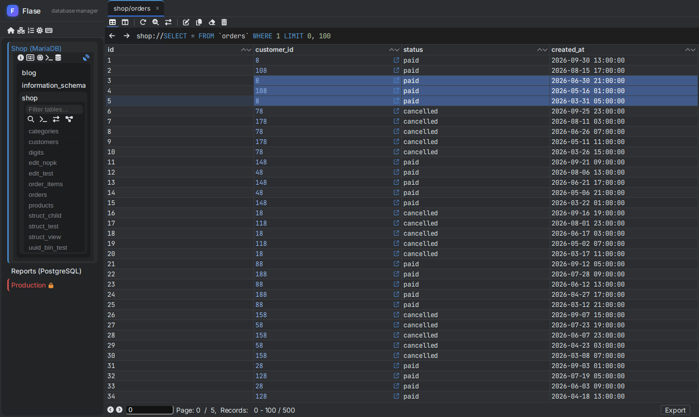Click the keyboard shortcuts icon in sidebar
The height and width of the screenshot is (417, 699).
pyautogui.click(x=49, y=31)
